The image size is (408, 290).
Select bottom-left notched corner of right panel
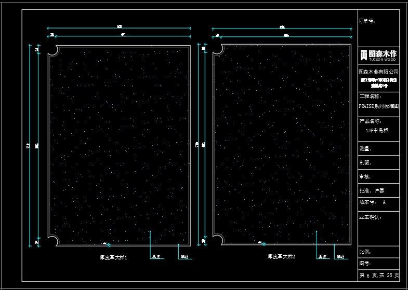[218, 239]
